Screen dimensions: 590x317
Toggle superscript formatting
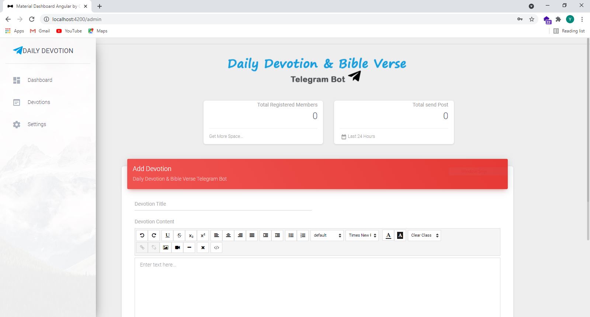coord(203,236)
